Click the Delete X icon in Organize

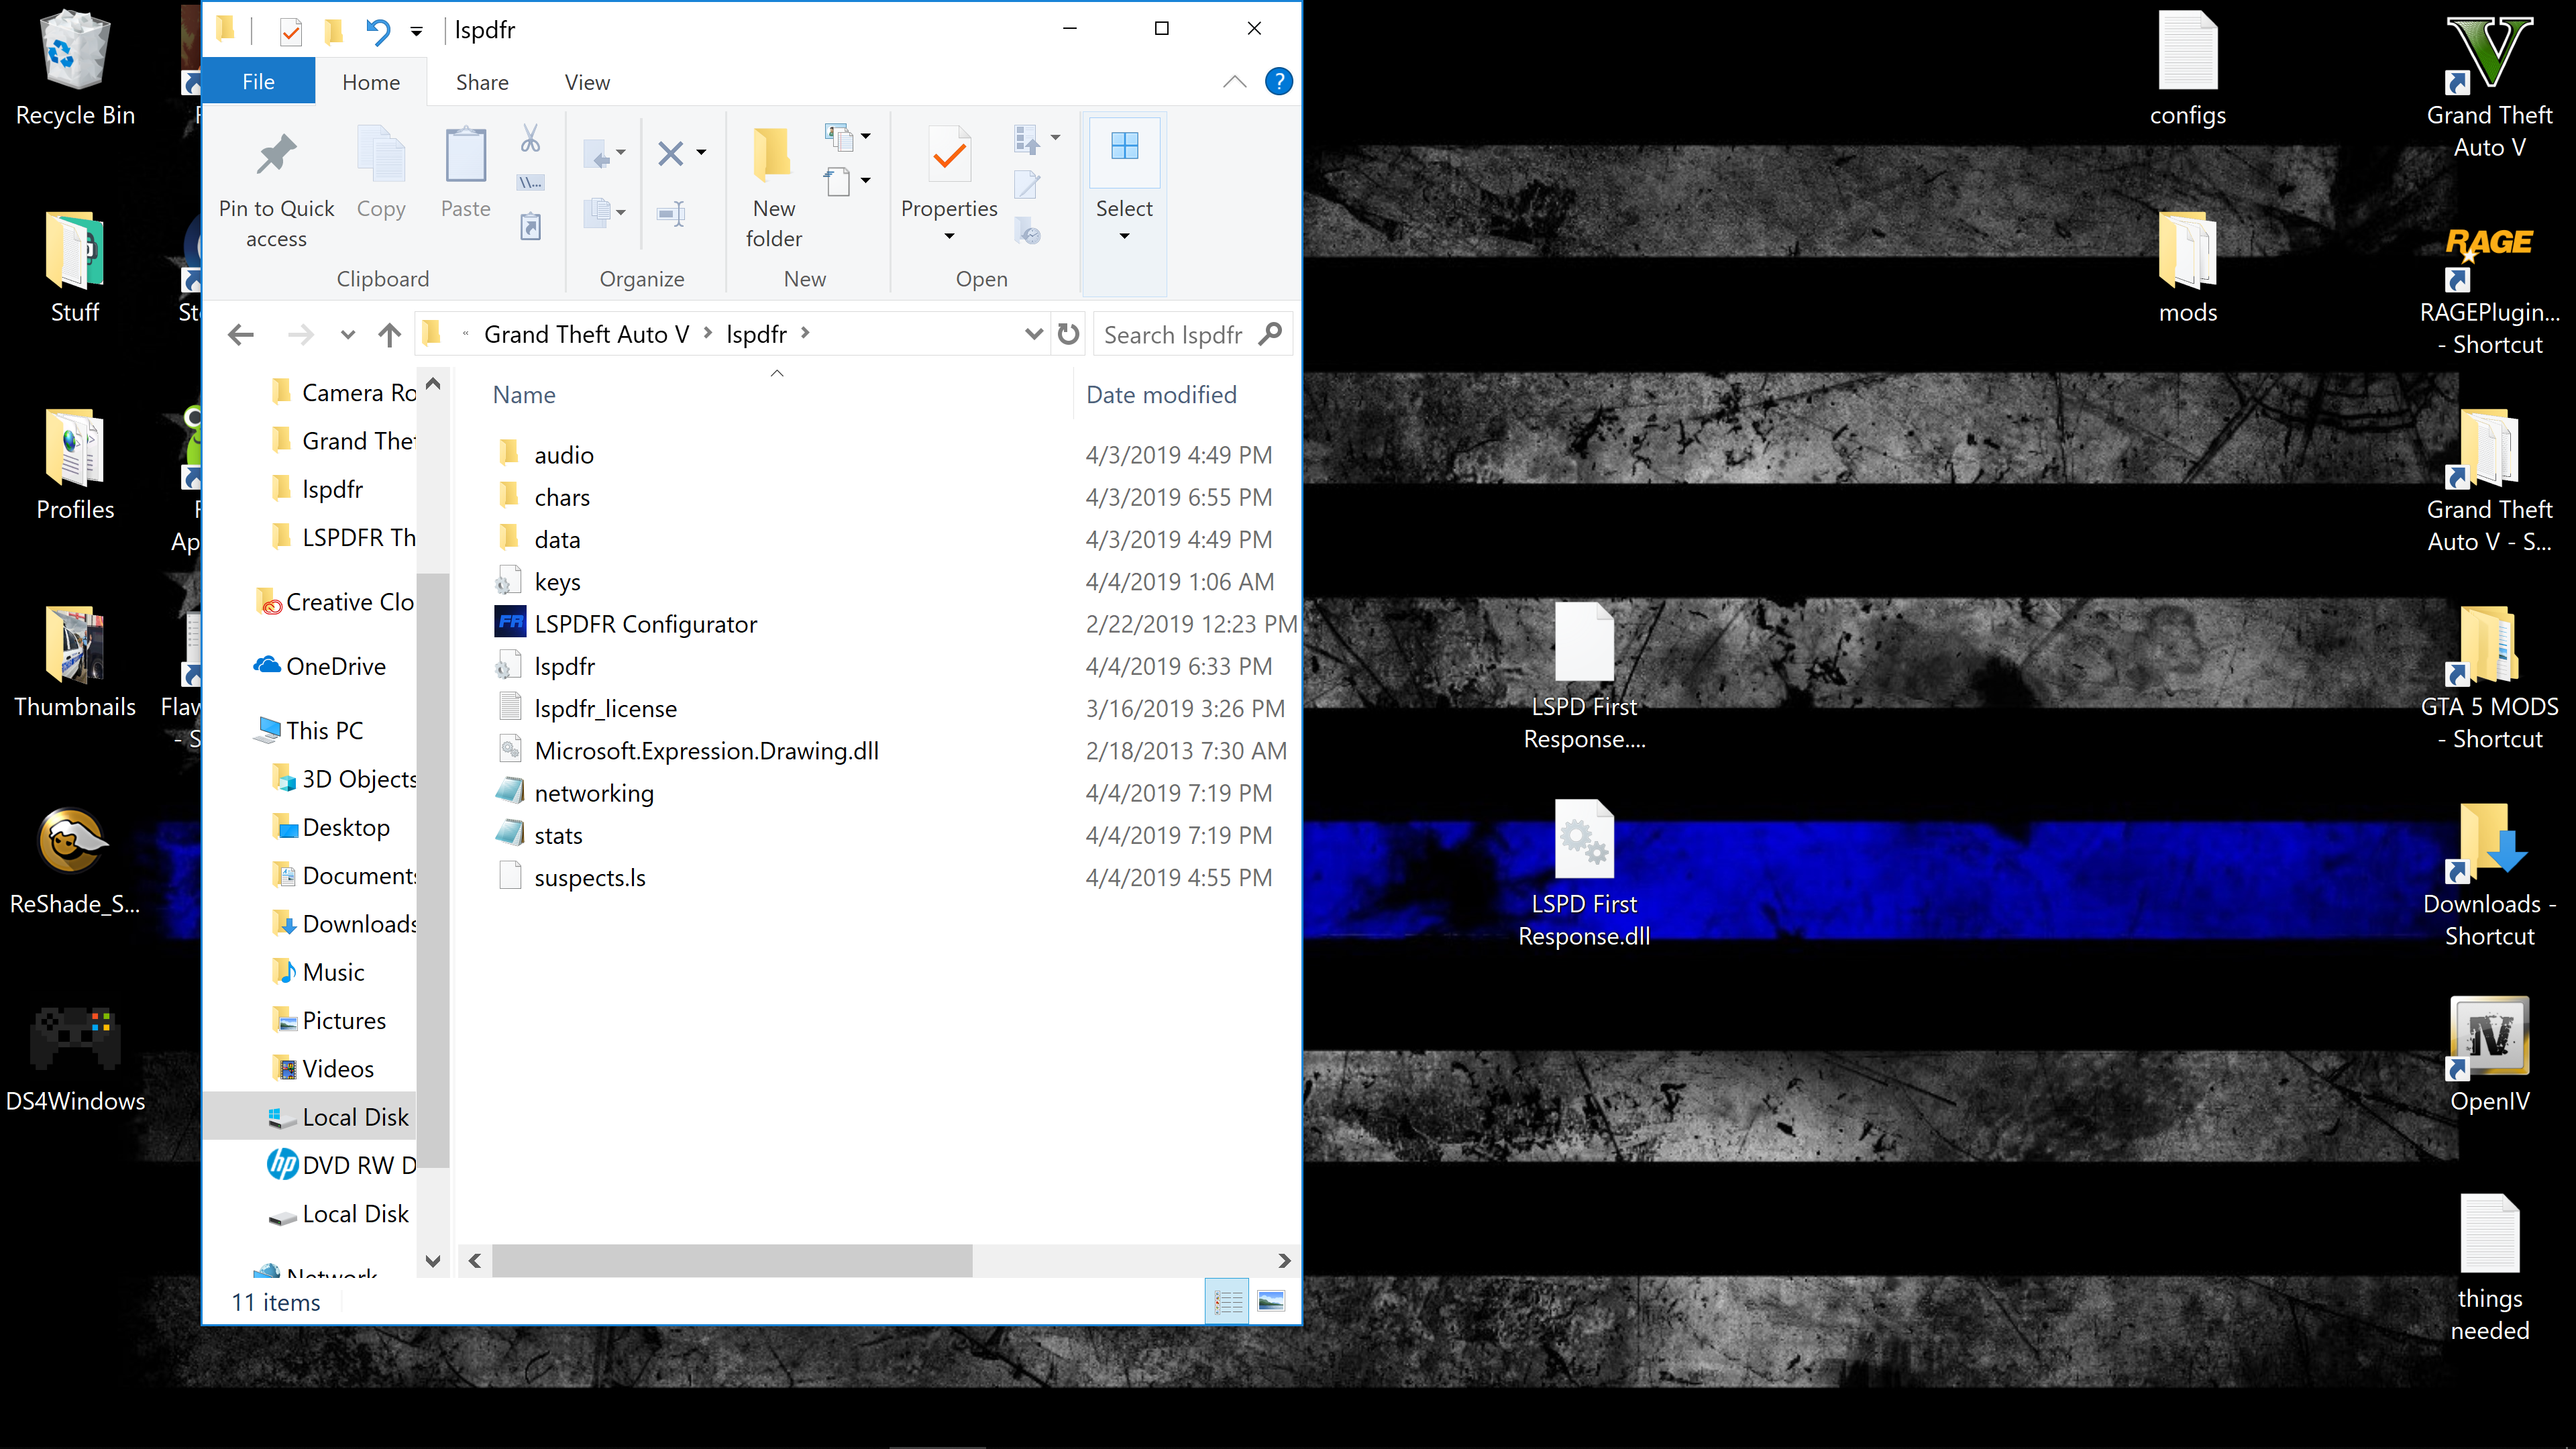click(x=670, y=153)
